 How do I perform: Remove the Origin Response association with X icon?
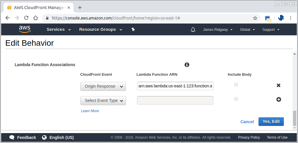278,85
